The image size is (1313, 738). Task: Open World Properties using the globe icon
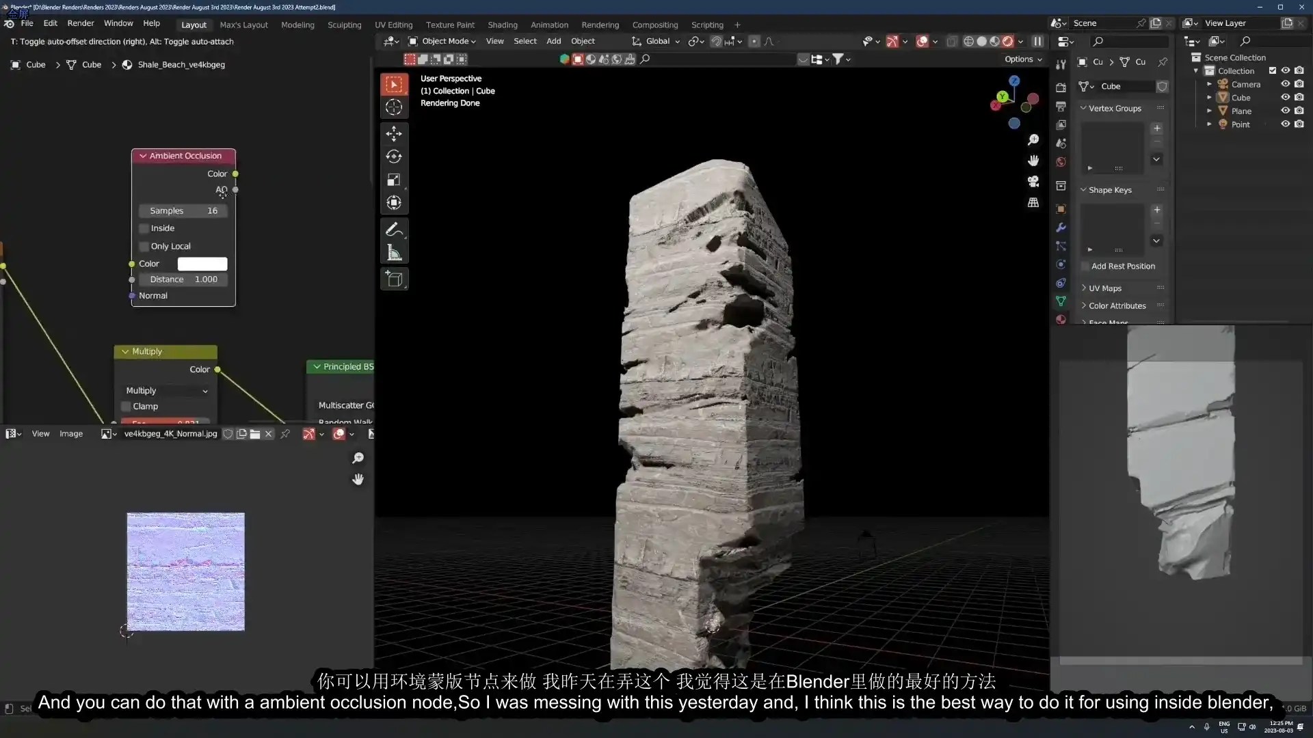pyautogui.click(x=1061, y=162)
